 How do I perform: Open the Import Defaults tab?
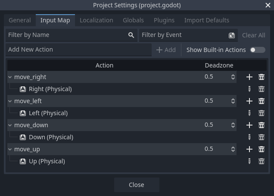tap(206, 20)
